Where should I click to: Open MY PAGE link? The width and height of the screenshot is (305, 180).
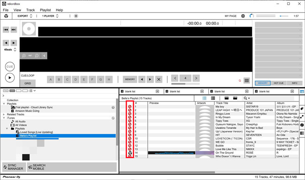click(230, 16)
